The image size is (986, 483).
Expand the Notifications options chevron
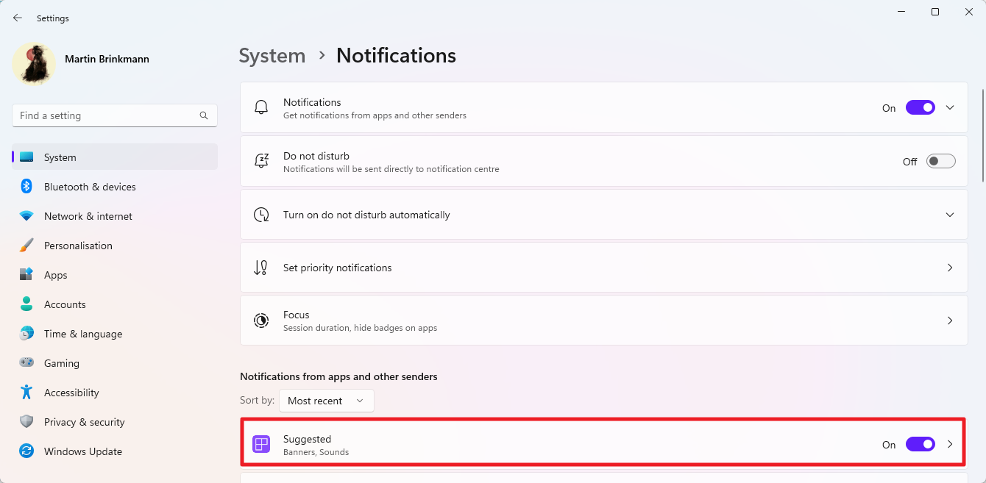pyautogui.click(x=950, y=107)
